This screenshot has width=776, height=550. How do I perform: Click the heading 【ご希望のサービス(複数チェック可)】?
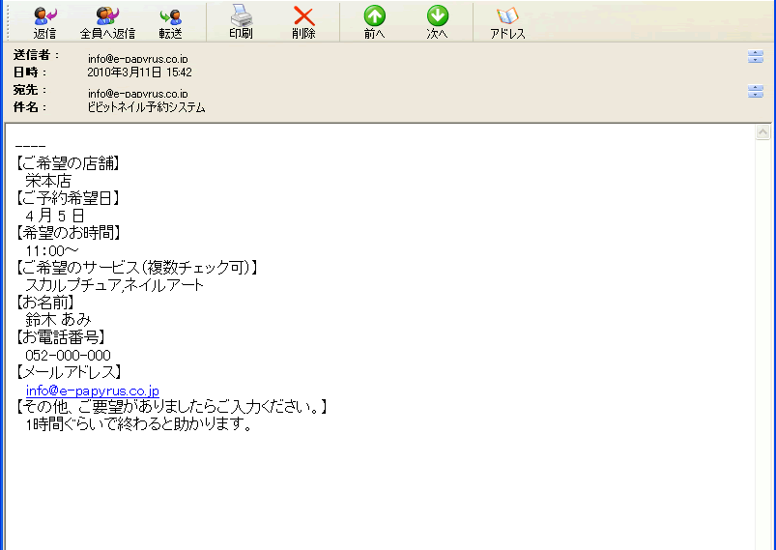click(x=136, y=268)
